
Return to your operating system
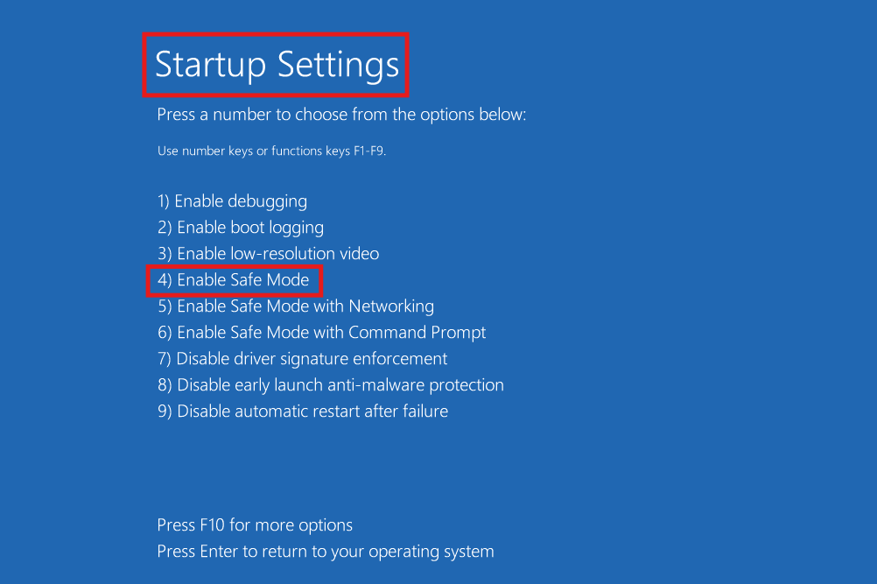[325, 551]
